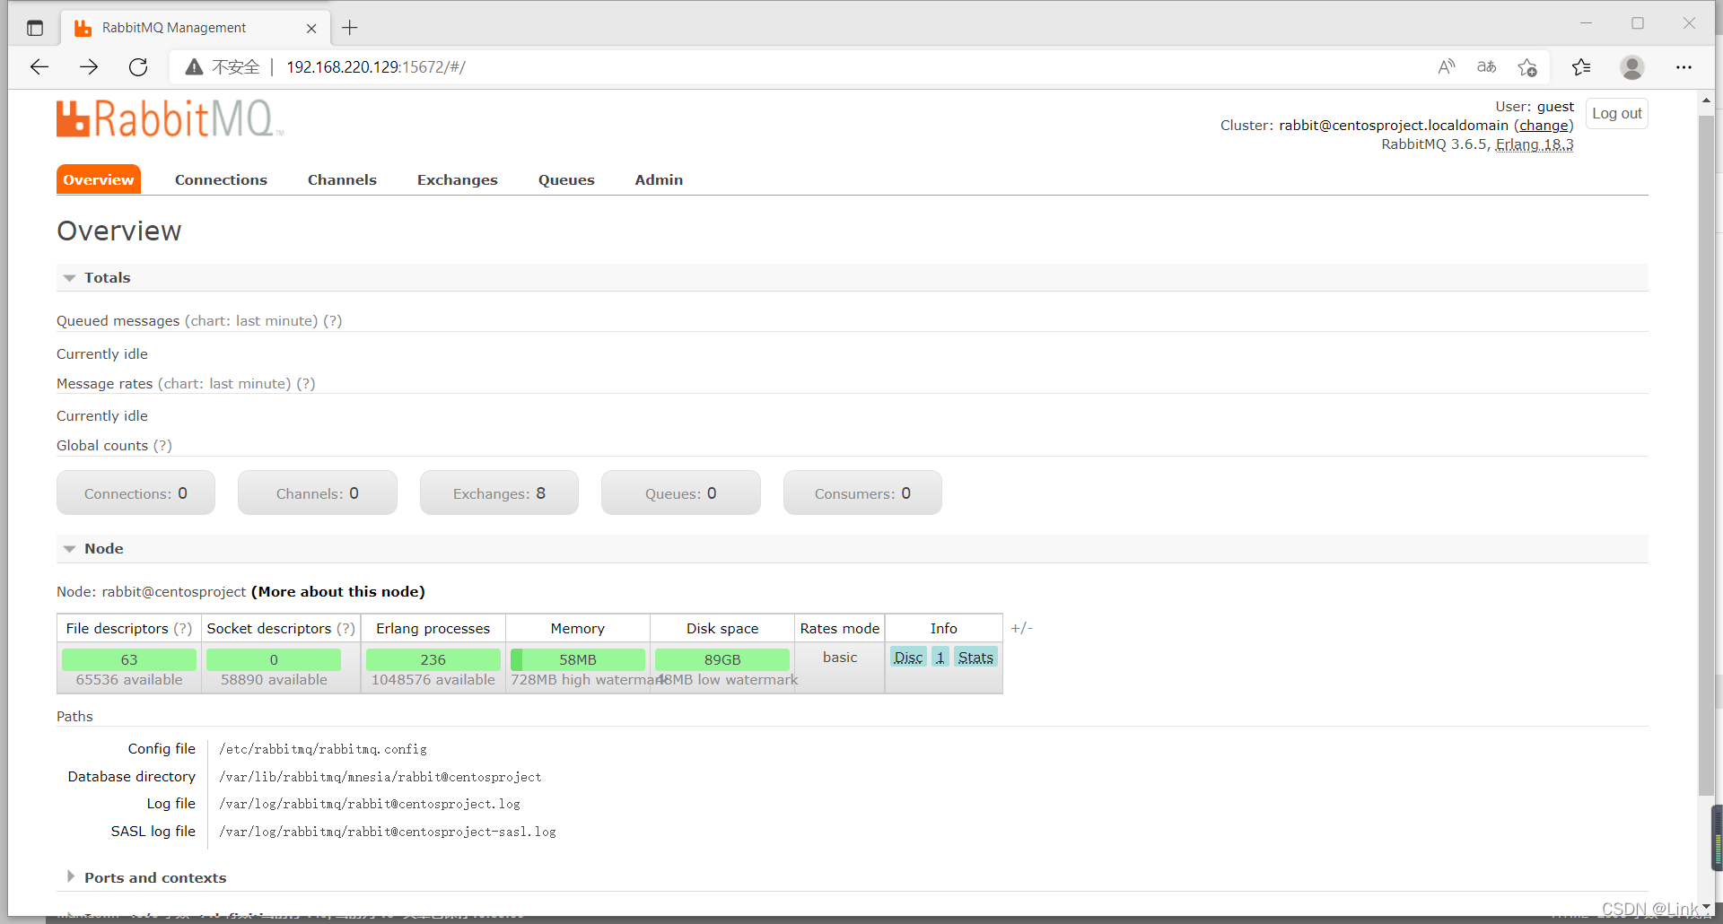This screenshot has width=1723, height=924.
Task: Reload the RabbitMQ management page
Action: click(138, 67)
